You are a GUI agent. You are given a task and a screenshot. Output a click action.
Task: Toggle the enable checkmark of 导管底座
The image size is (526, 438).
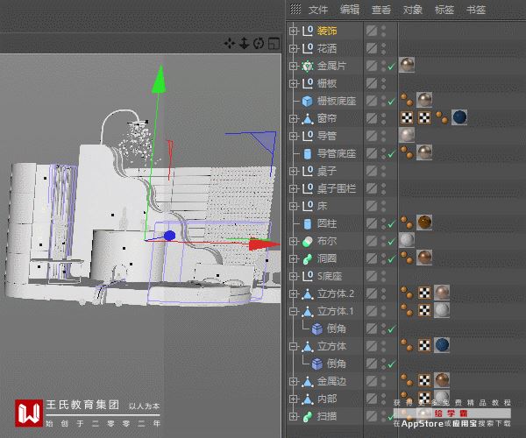pos(391,154)
